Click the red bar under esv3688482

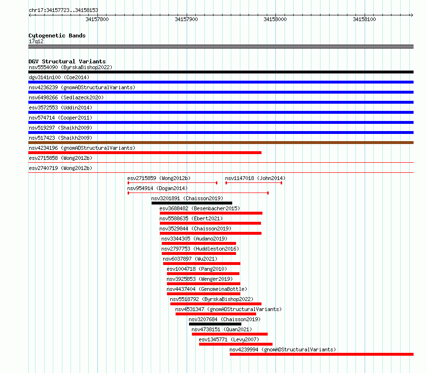tap(211, 213)
